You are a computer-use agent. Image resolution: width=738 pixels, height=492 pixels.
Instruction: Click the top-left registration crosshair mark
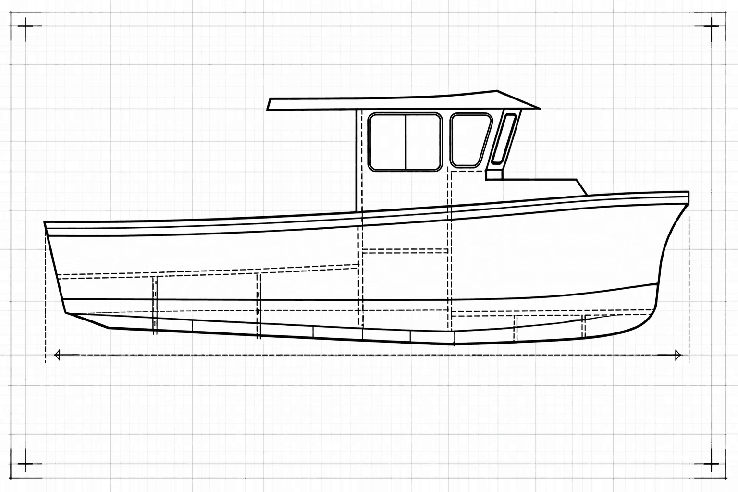pyautogui.click(x=25, y=26)
